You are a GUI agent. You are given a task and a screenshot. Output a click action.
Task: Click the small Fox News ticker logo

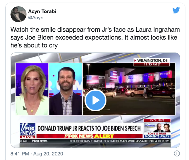(40, 141)
